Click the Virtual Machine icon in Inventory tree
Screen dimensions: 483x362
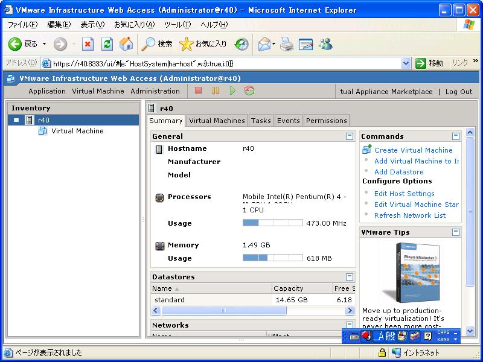pyautogui.click(x=42, y=131)
